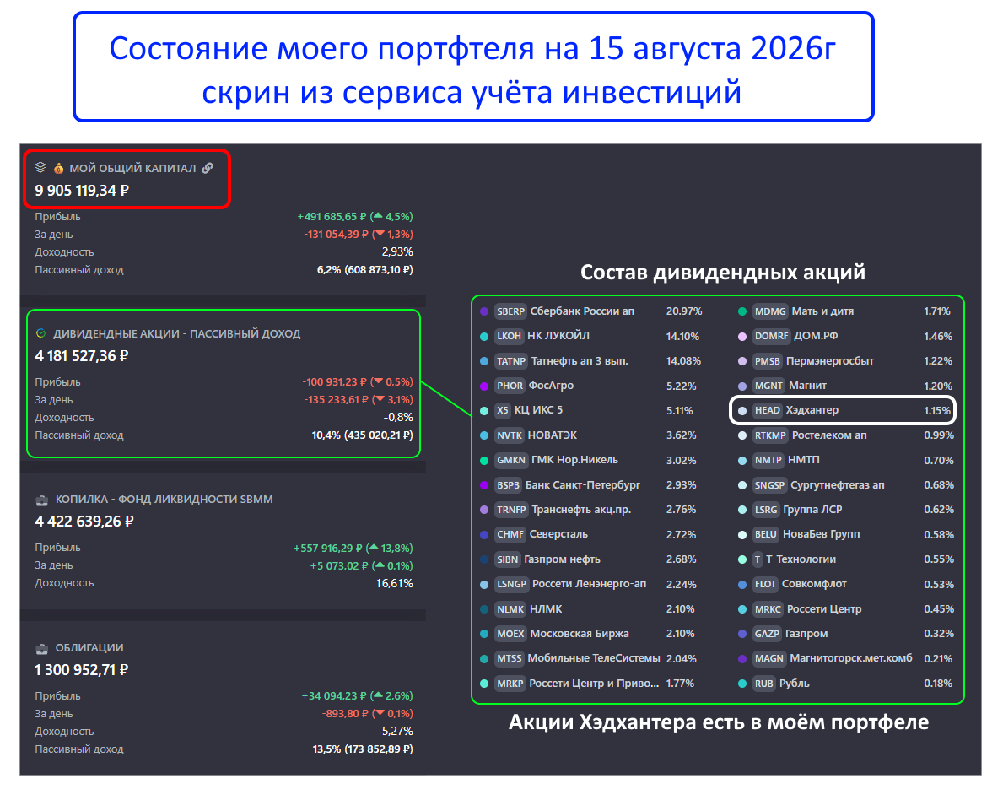This screenshot has width=1003, height=800.
Task: Click the money bag icon in the capital header
Action: pyautogui.click(x=58, y=168)
